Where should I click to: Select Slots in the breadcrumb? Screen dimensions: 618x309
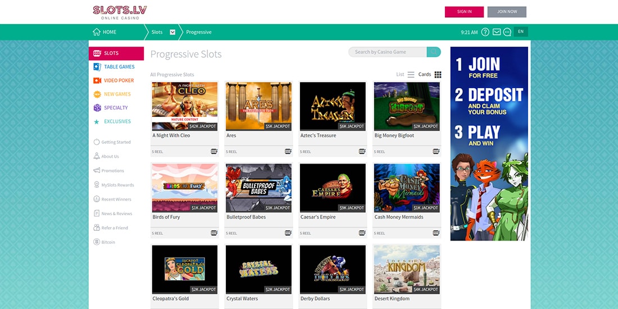click(157, 33)
